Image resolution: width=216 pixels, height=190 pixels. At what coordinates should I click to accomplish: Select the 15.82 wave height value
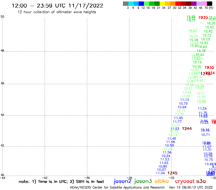pyautogui.click(x=204, y=43)
